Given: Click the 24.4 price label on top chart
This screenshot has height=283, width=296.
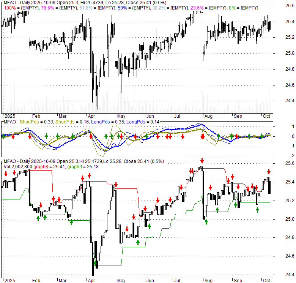Looking at the screenshot, I should pyautogui.click(x=290, y=101).
